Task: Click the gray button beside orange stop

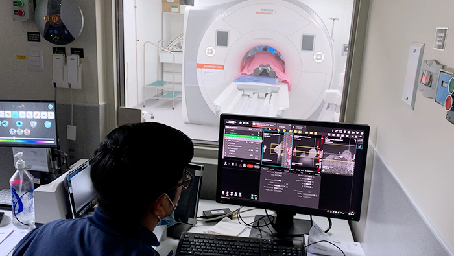Action: (x=257, y=167)
